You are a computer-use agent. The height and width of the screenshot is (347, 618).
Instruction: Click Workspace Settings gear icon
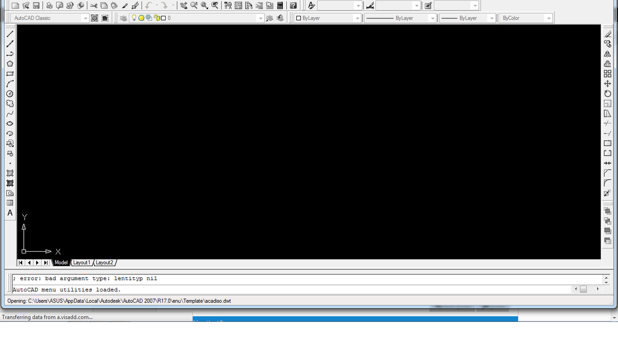[95, 18]
